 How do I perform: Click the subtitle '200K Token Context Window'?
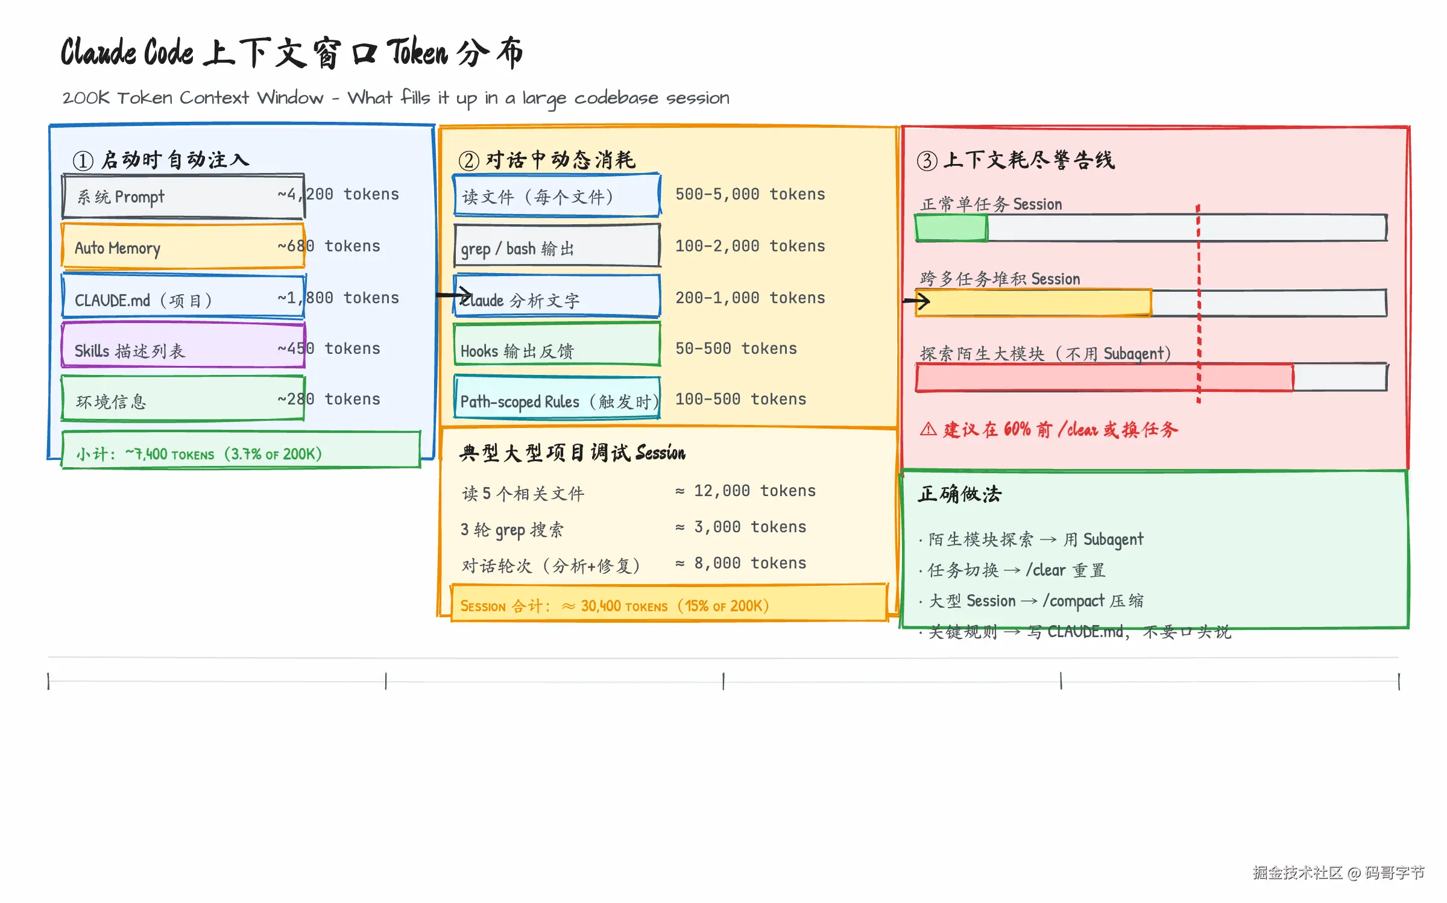pyautogui.click(x=192, y=98)
